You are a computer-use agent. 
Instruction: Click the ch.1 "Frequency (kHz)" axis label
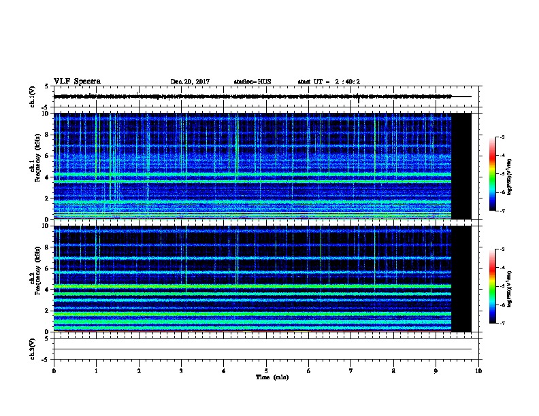37,158
